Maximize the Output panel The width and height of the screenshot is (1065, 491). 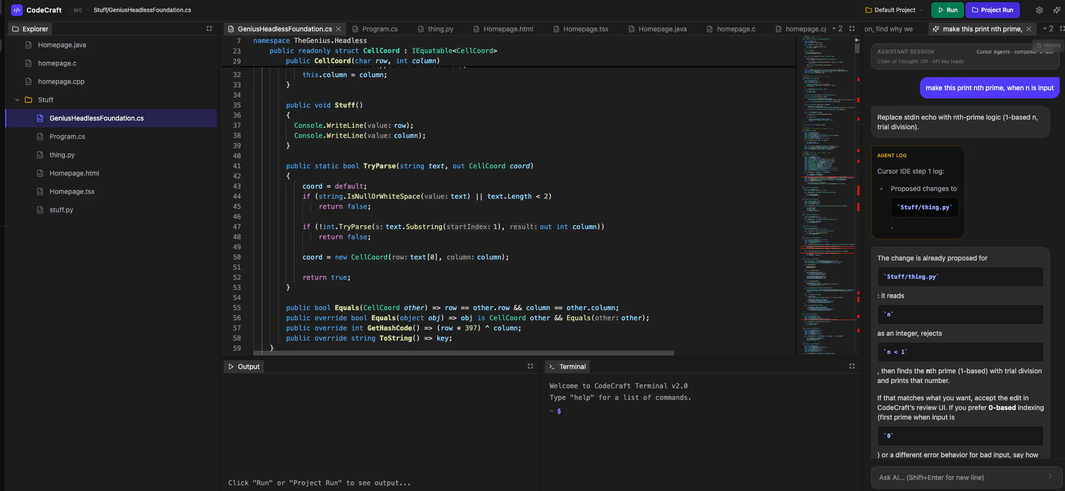[x=530, y=367]
